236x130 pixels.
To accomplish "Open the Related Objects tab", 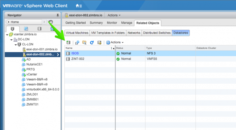I will click(148, 23).
